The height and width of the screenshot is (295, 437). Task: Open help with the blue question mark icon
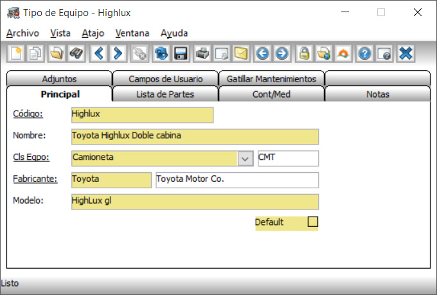(x=364, y=53)
